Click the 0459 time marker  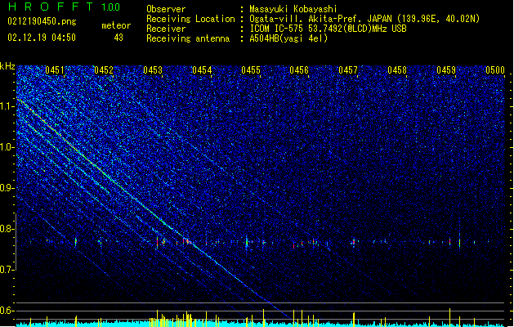[x=446, y=70]
